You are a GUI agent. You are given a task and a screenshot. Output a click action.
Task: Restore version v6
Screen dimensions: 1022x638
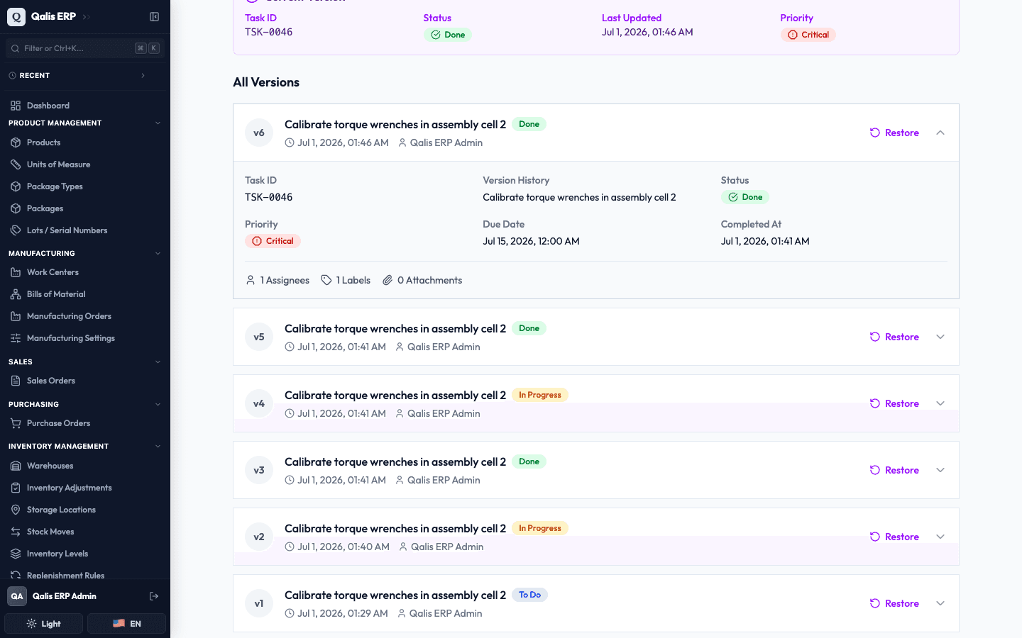coord(894,133)
